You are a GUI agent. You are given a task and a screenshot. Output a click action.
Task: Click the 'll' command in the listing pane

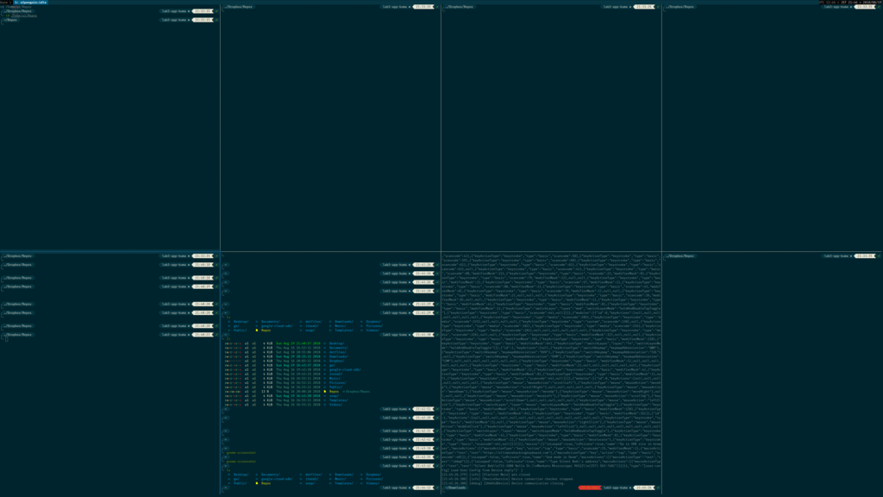tap(228, 339)
